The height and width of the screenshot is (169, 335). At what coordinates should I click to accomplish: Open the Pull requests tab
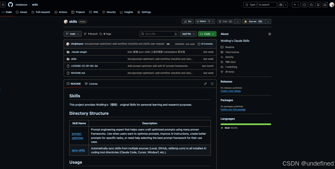coord(41,12)
